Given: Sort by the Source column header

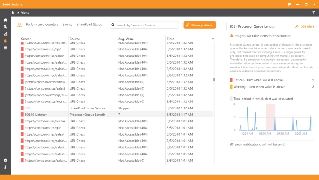Looking at the screenshot, I should pos(75,39).
